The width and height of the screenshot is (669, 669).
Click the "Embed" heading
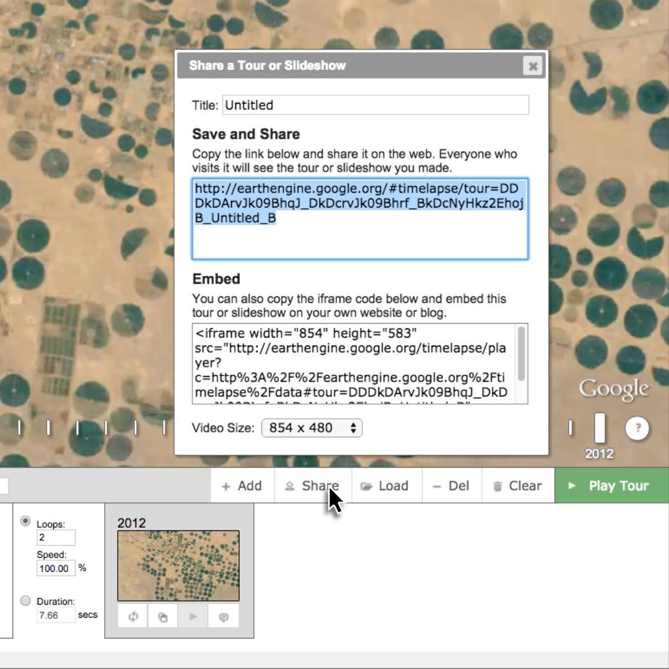216,279
